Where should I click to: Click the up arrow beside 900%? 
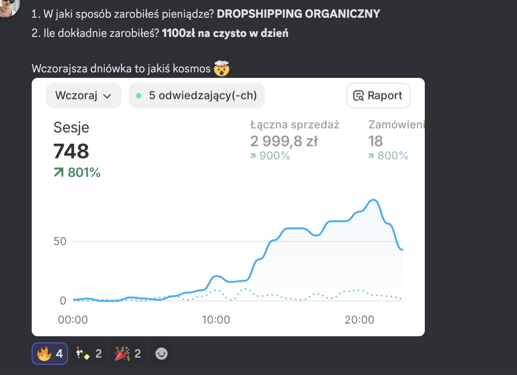[253, 156]
